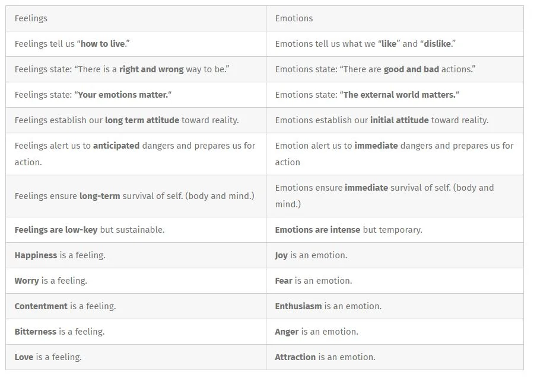This screenshot has width=537, height=382.
Task: Click the bold word "immediate" before dangers
Action: (x=376, y=146)
